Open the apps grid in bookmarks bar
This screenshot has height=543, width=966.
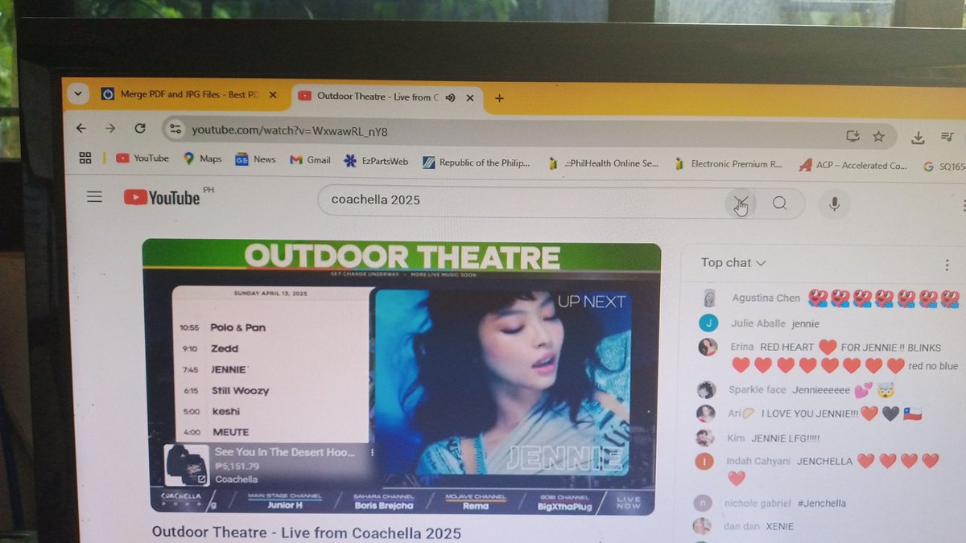(85, 158)
